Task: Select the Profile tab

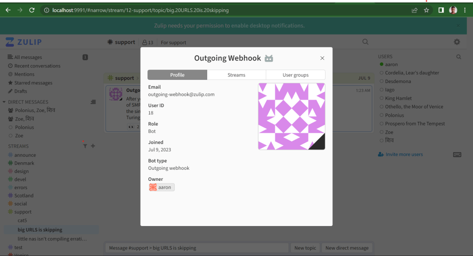Action: coord(177,75)
